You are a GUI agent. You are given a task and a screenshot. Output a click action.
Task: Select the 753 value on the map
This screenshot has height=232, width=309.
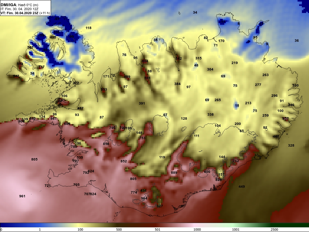click(x=142, y=138)
